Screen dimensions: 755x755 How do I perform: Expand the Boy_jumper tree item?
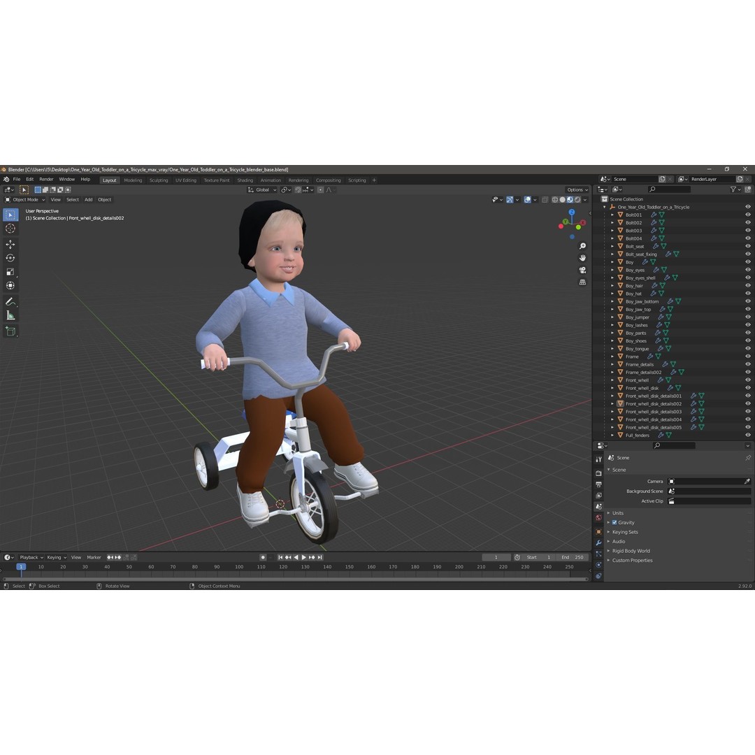[612, 317]
